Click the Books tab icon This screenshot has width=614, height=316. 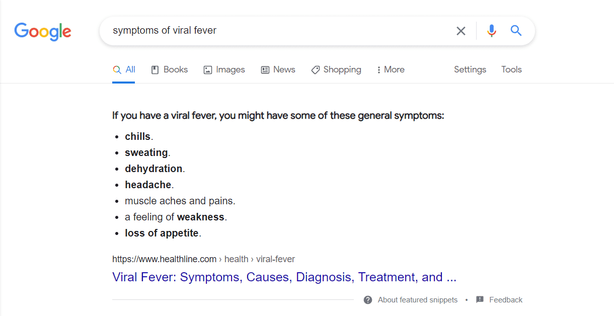pos(155,70)
